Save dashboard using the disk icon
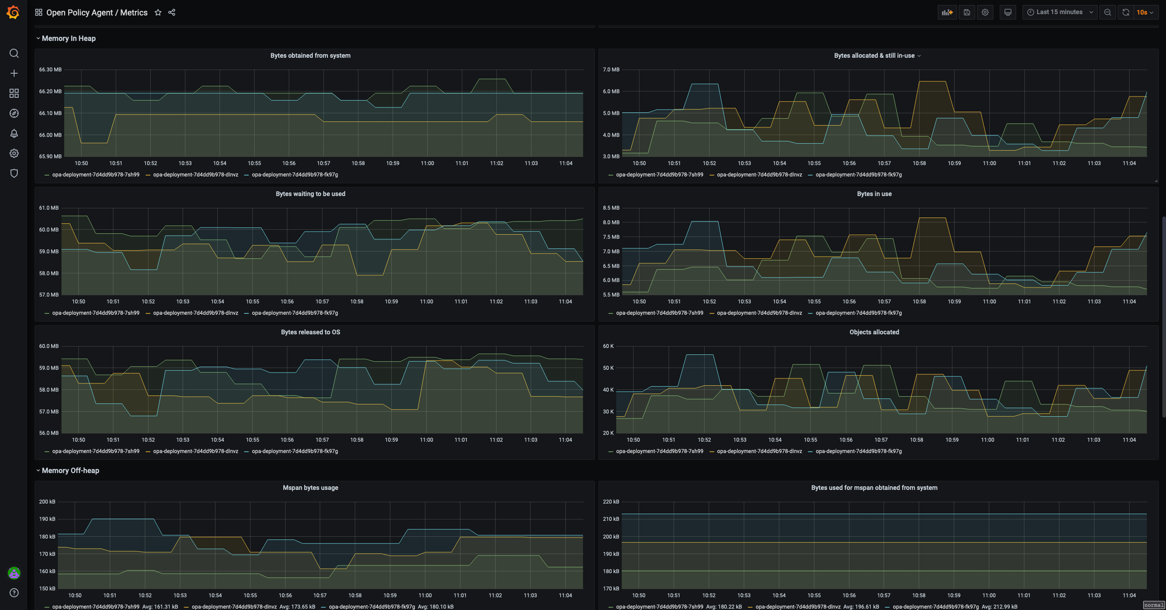Image resolution: width=1166 pixels, height=610 pixels. [967, 12]
